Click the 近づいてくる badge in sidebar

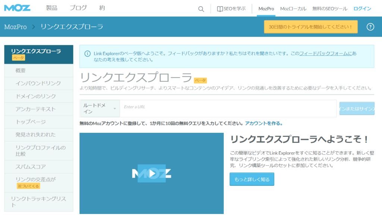point(28,186)
